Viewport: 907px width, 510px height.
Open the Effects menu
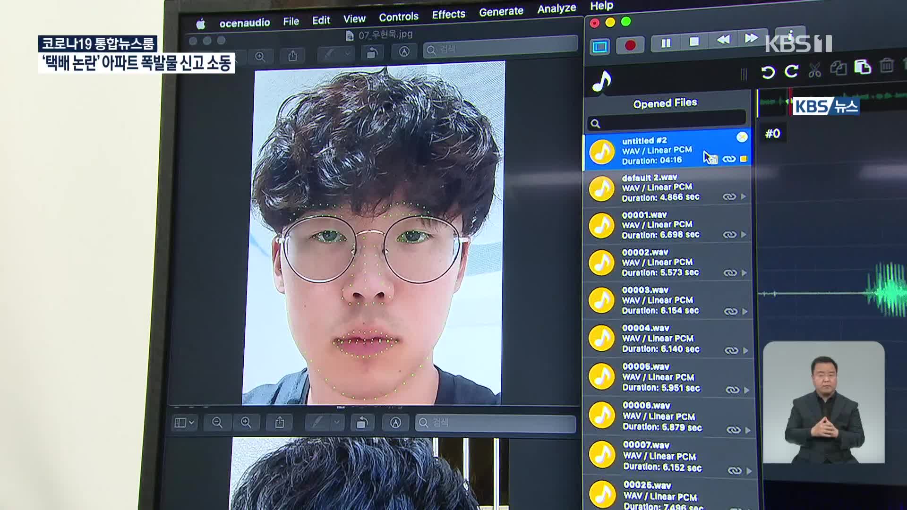448,15
